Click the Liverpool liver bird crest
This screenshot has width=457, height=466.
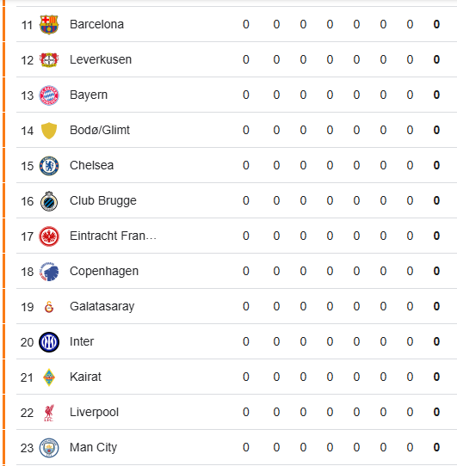click(x=49, y=413)
